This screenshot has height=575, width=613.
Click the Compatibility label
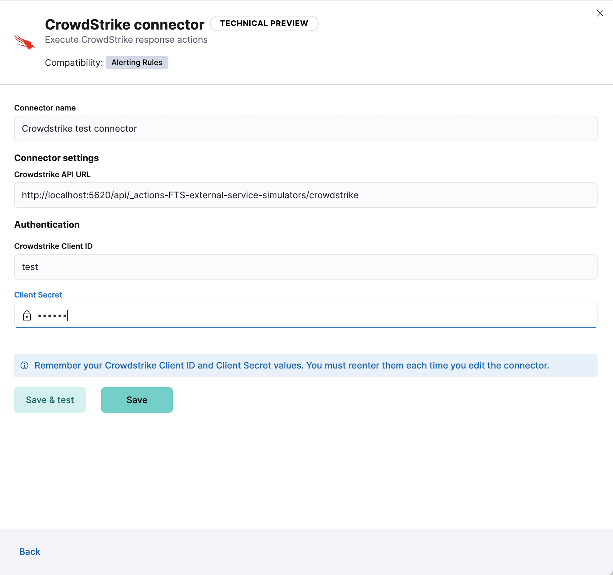pos(74,63)
